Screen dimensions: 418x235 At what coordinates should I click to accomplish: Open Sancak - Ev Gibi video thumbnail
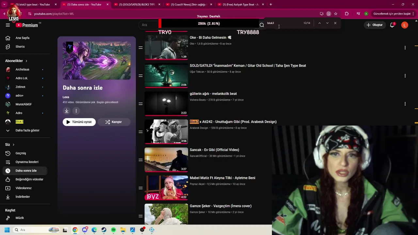(166, 160)
